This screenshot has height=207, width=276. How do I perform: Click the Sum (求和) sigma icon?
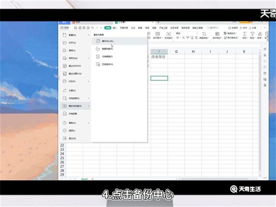click(x=245, y=34)
